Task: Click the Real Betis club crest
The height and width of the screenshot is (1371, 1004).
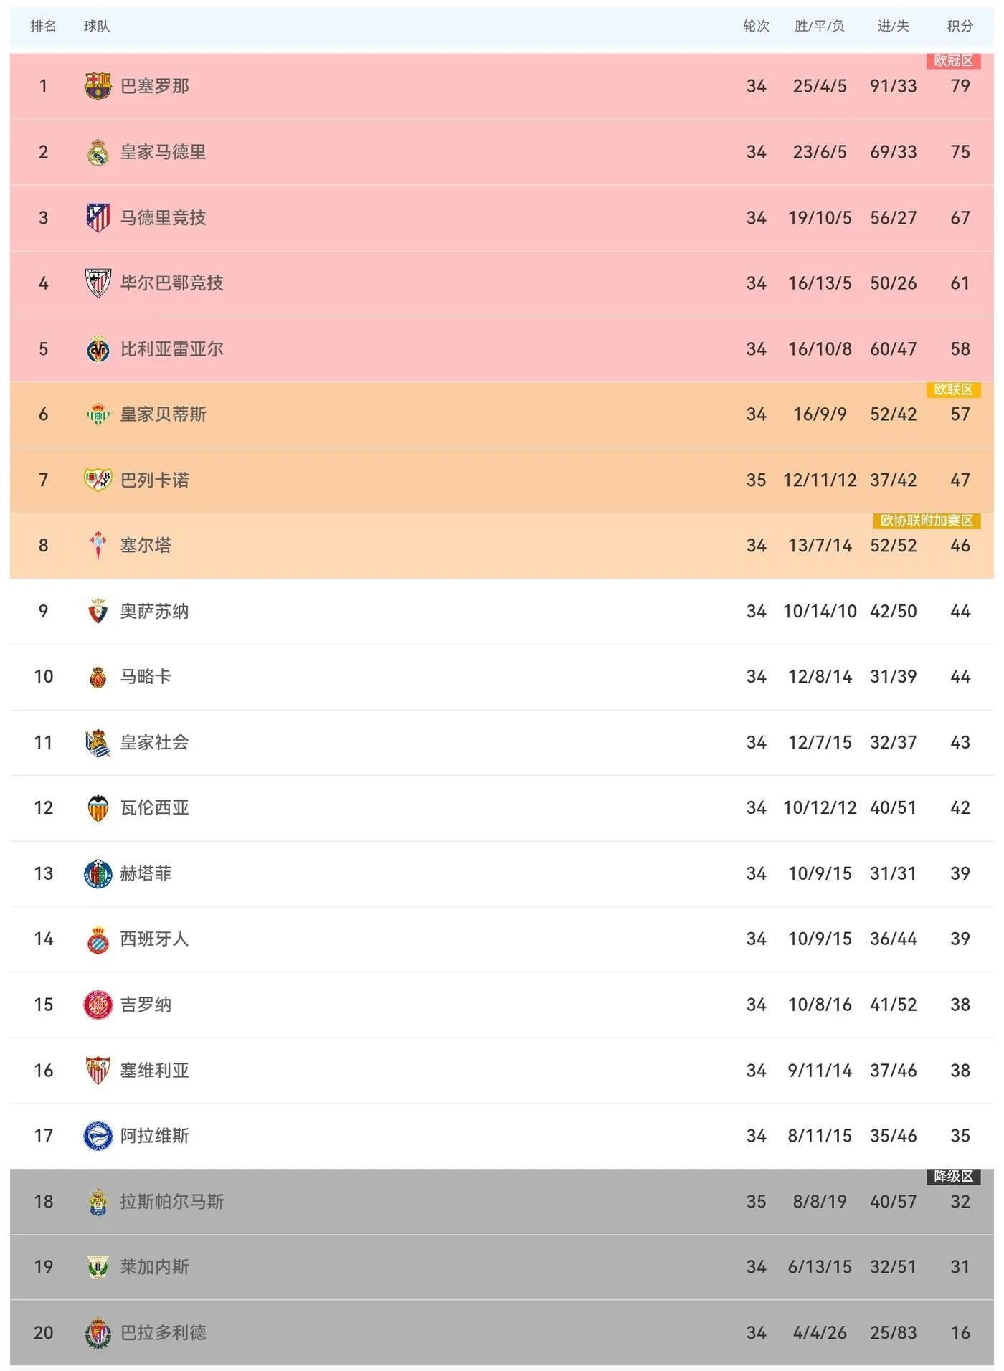Action: point(98,414)
